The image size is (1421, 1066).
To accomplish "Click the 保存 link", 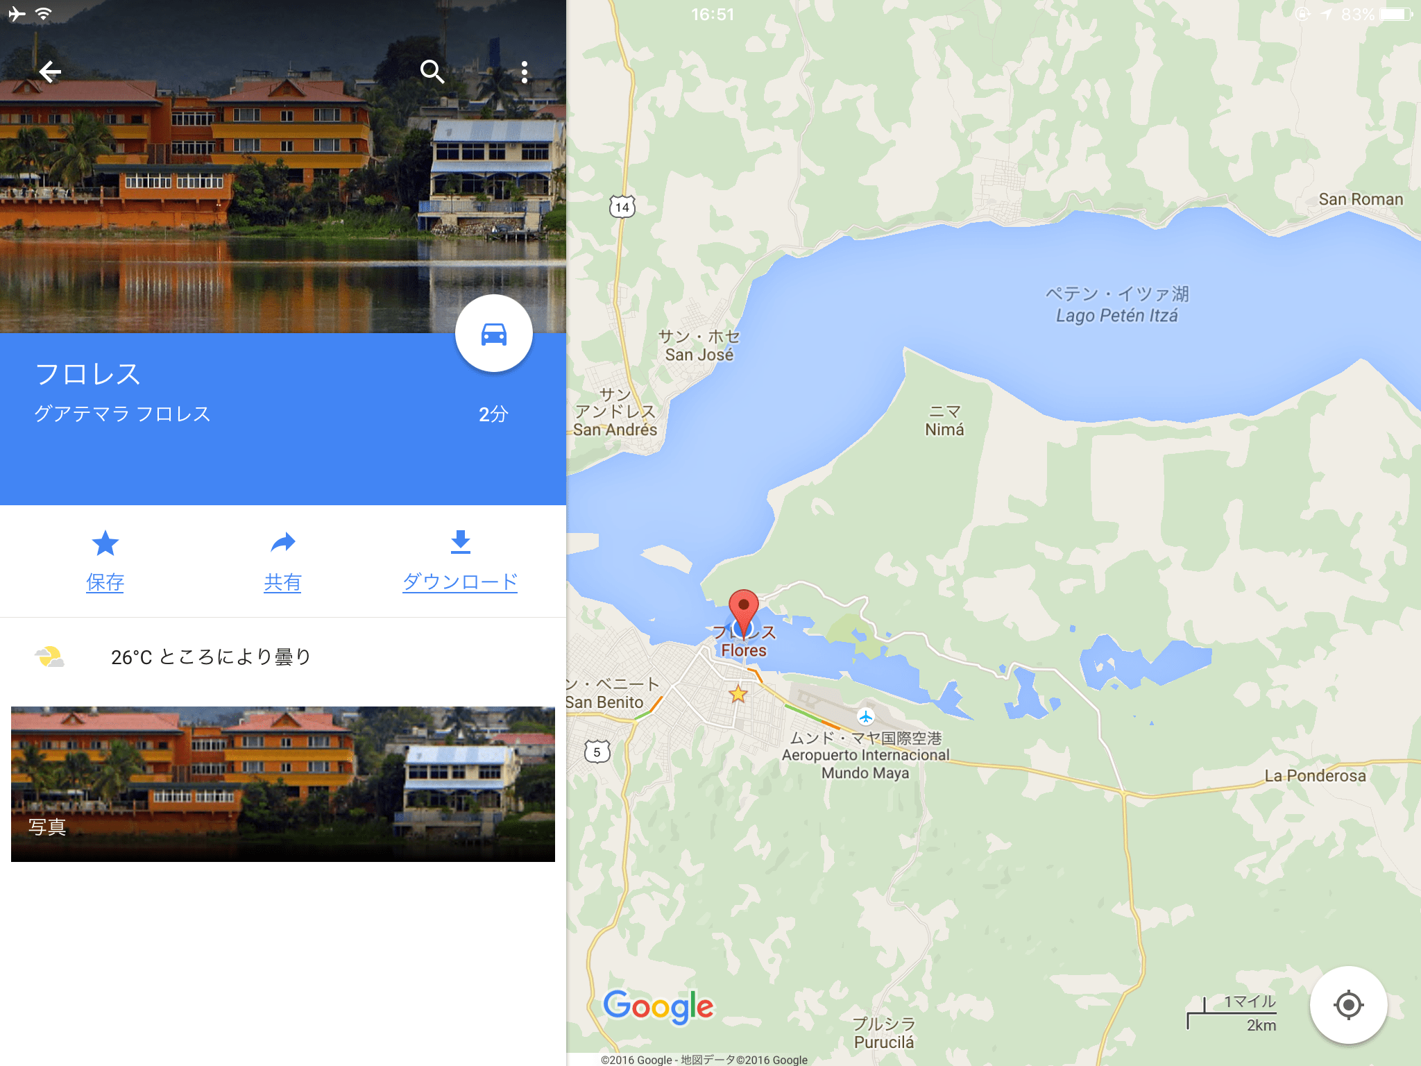I will pyautogui.click(x=105, y=582).
